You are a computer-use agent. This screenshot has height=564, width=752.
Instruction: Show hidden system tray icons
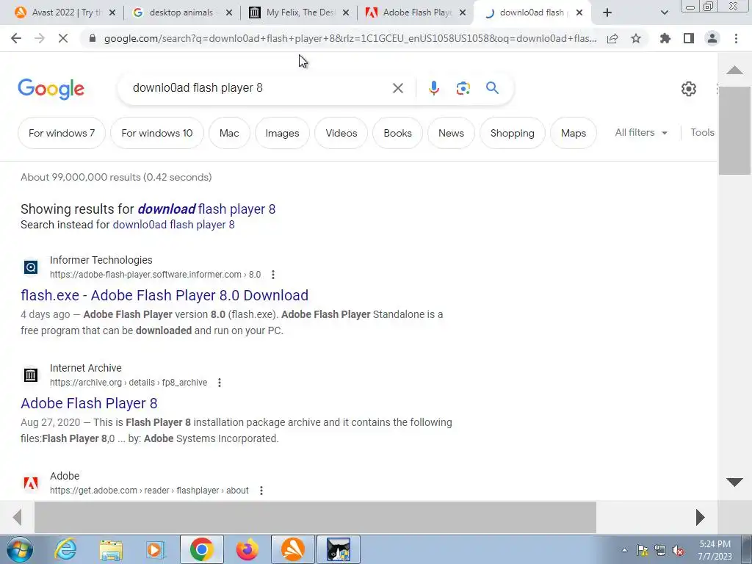(x=624, y=551)
